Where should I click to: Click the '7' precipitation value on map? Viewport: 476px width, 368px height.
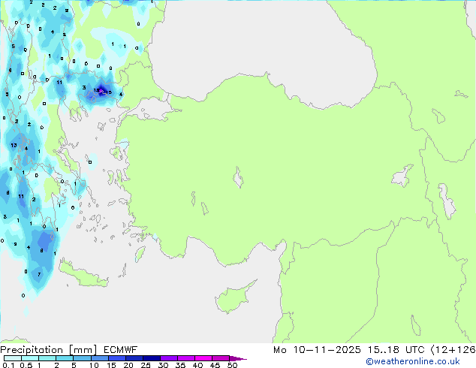pyautogui.click(x=39, y=274)
